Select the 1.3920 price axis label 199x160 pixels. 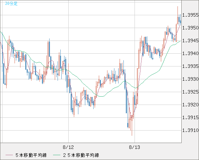click(x=190, y=105)
